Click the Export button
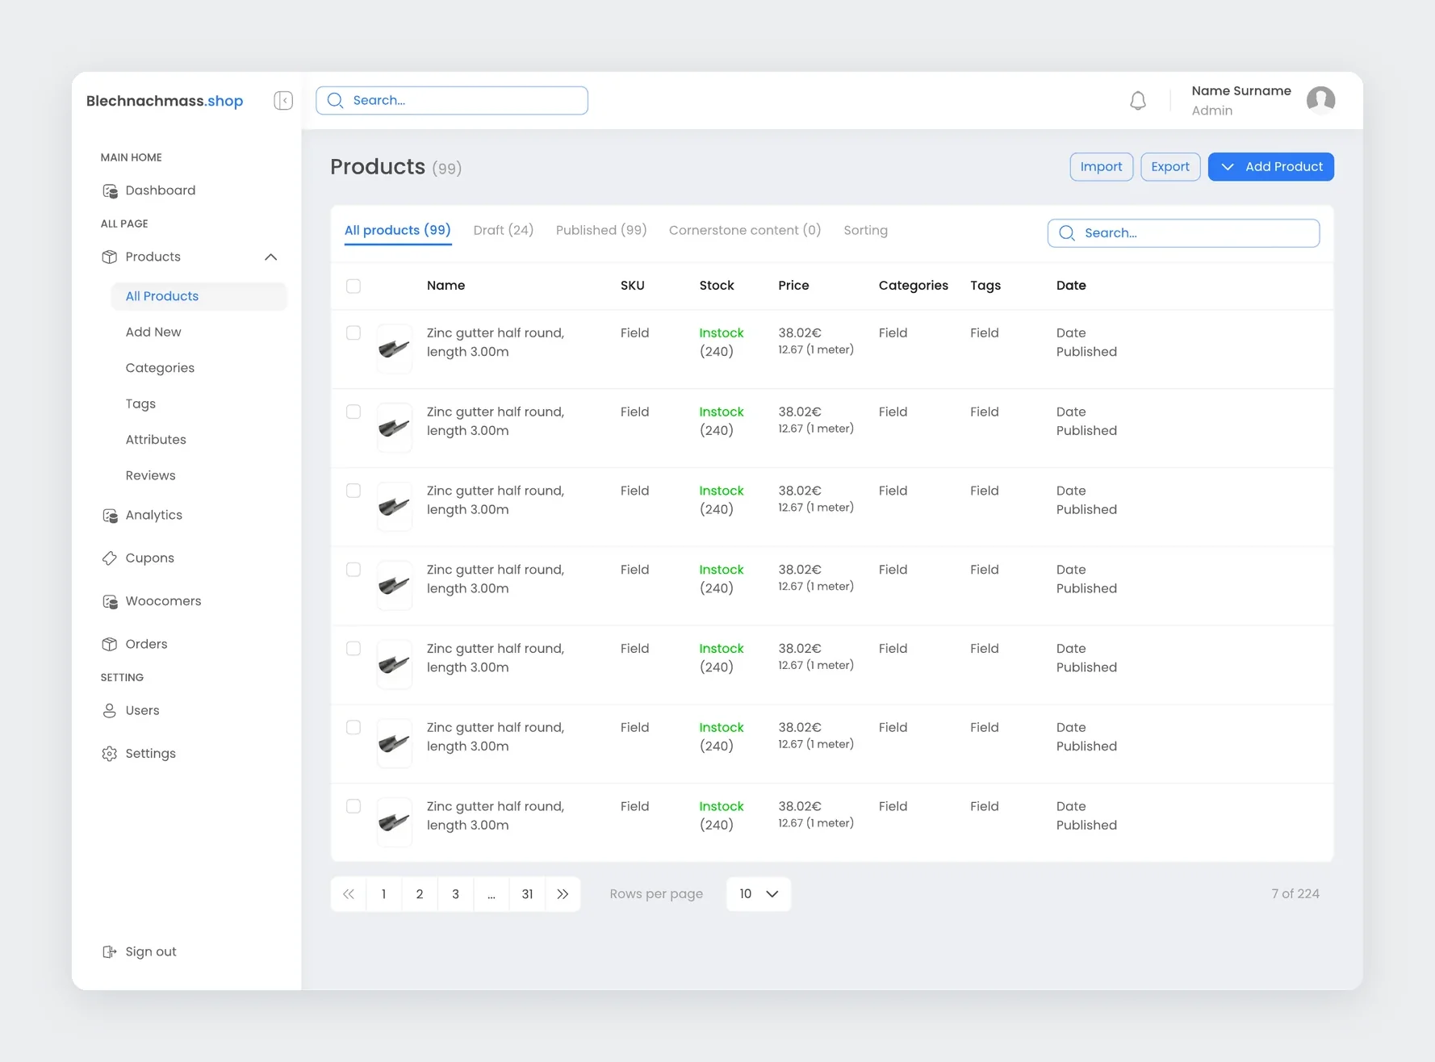 point(1170,167)
